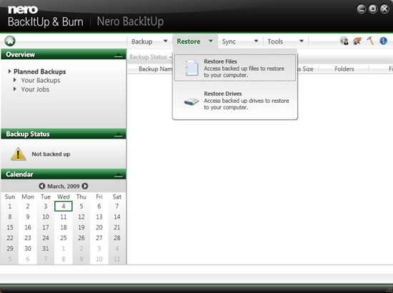This screenshot has height=293, width=393.
Task: Maximize the Nero BackItUp window
Action: pos(373,9)
